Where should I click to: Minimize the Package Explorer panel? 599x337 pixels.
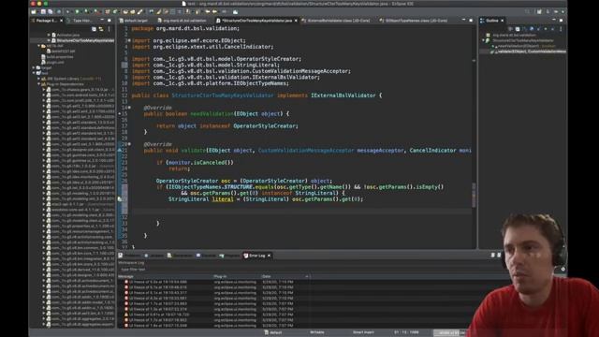click(102, 21)
